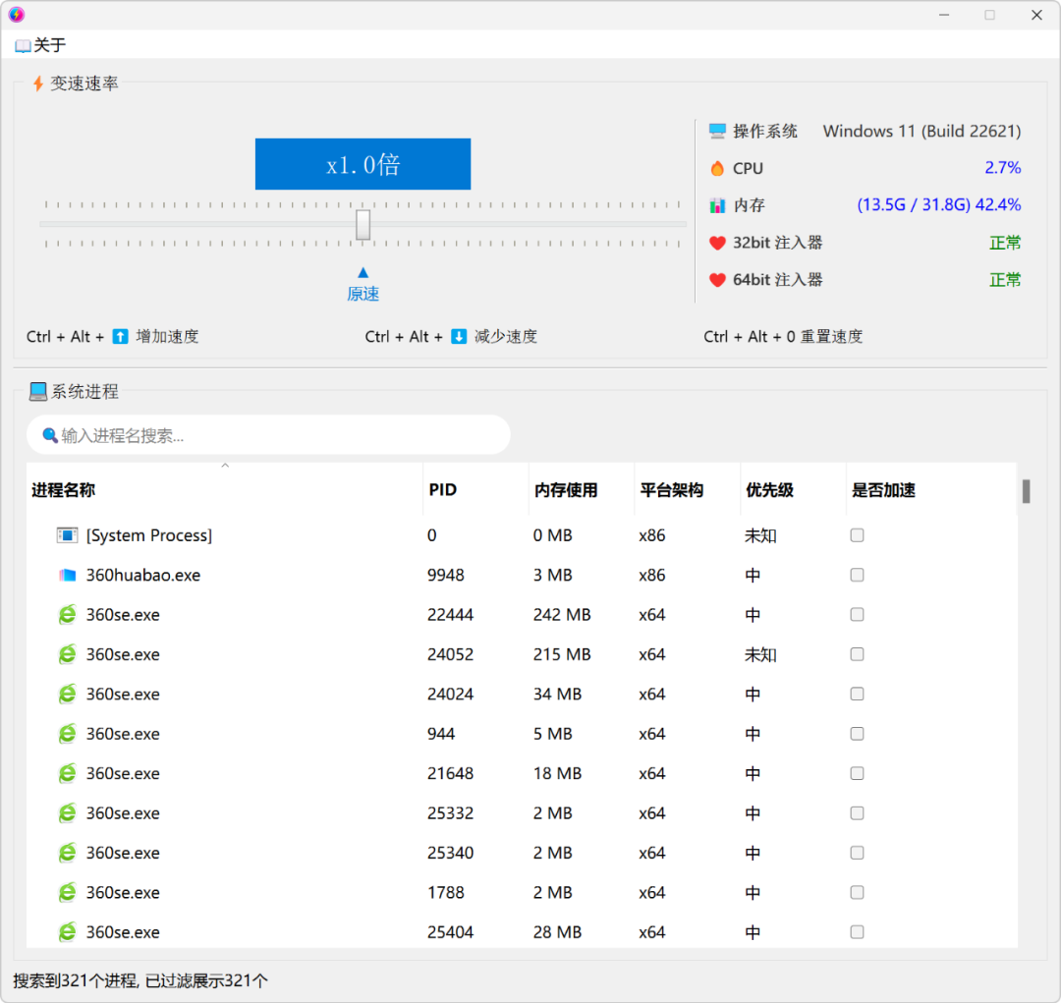The width and height of the screenshot is (1061, 1003).
Task: Click the magnifier icon in search box
Action: [50, 435]
